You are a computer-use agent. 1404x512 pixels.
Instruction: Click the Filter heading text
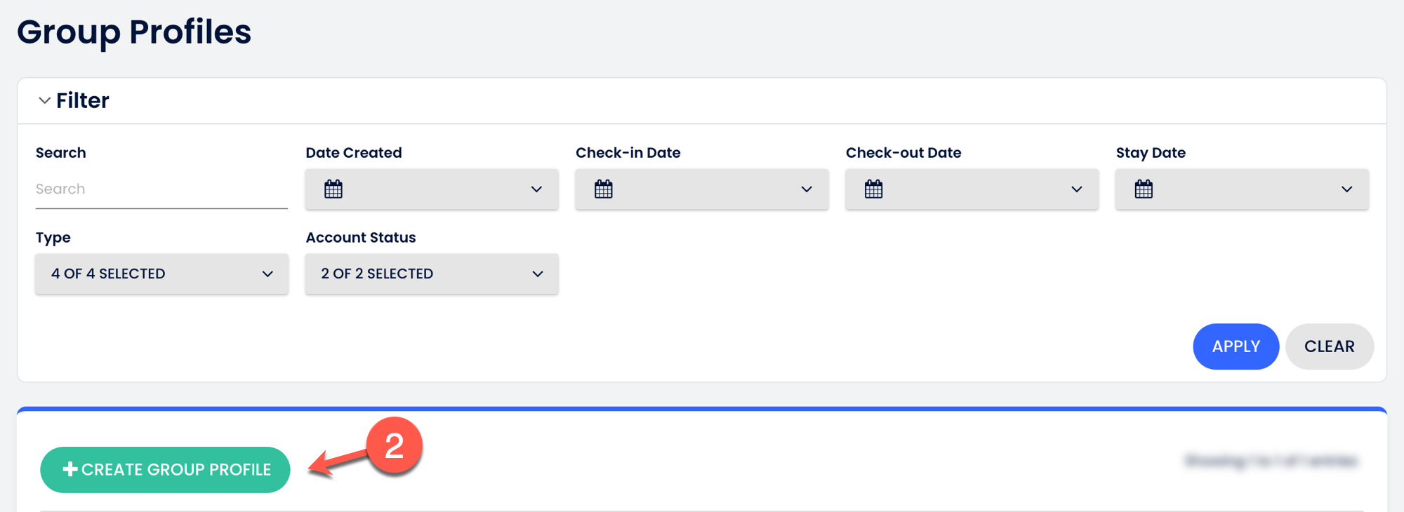(x=83, y=101)
